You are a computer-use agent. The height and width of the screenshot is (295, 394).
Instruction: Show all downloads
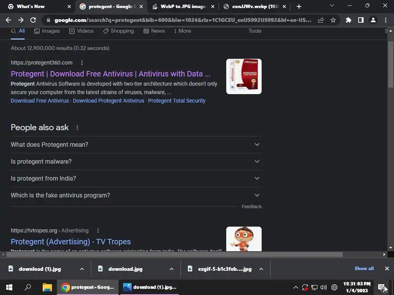click(364, 268)
